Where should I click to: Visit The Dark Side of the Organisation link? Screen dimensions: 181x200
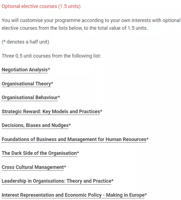point(39,153)
